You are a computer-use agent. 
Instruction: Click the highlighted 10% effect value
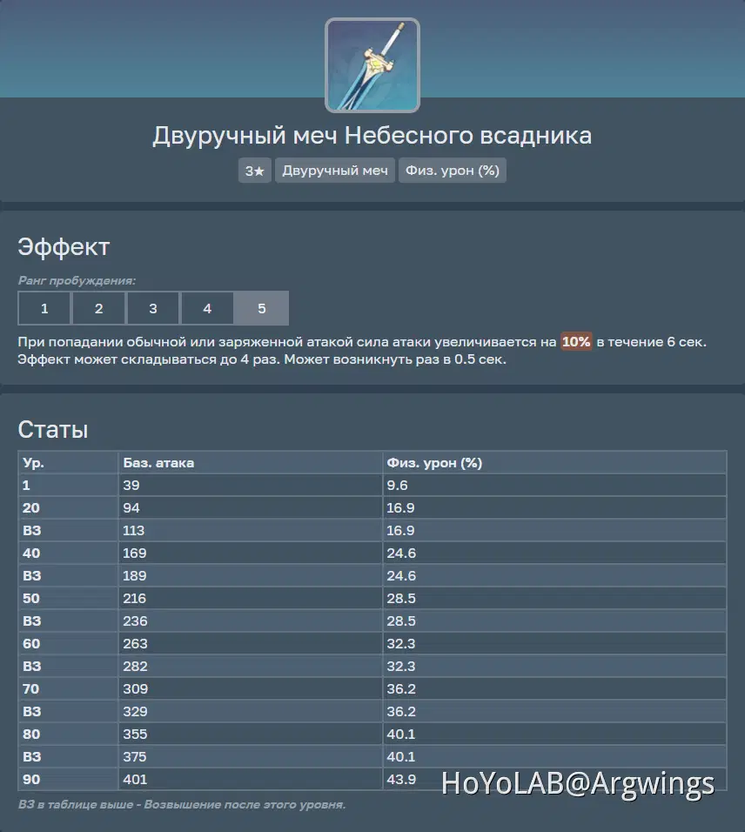pos(575,341)
